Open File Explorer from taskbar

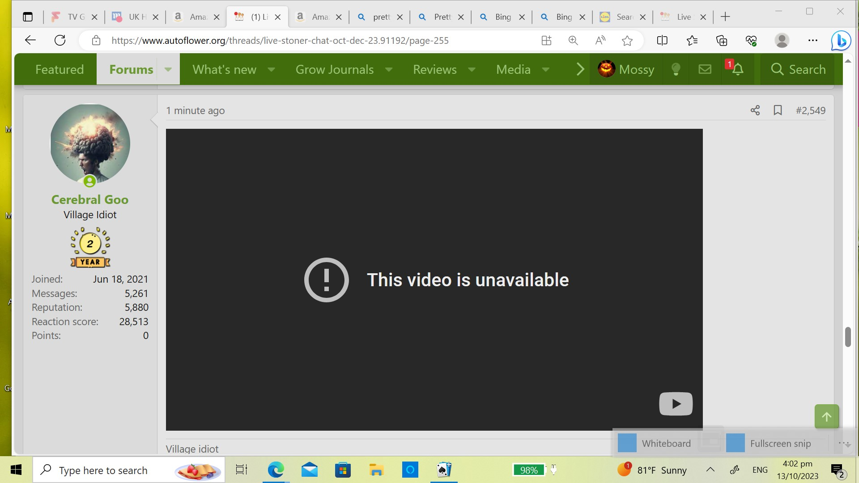(x=376, y=470)
